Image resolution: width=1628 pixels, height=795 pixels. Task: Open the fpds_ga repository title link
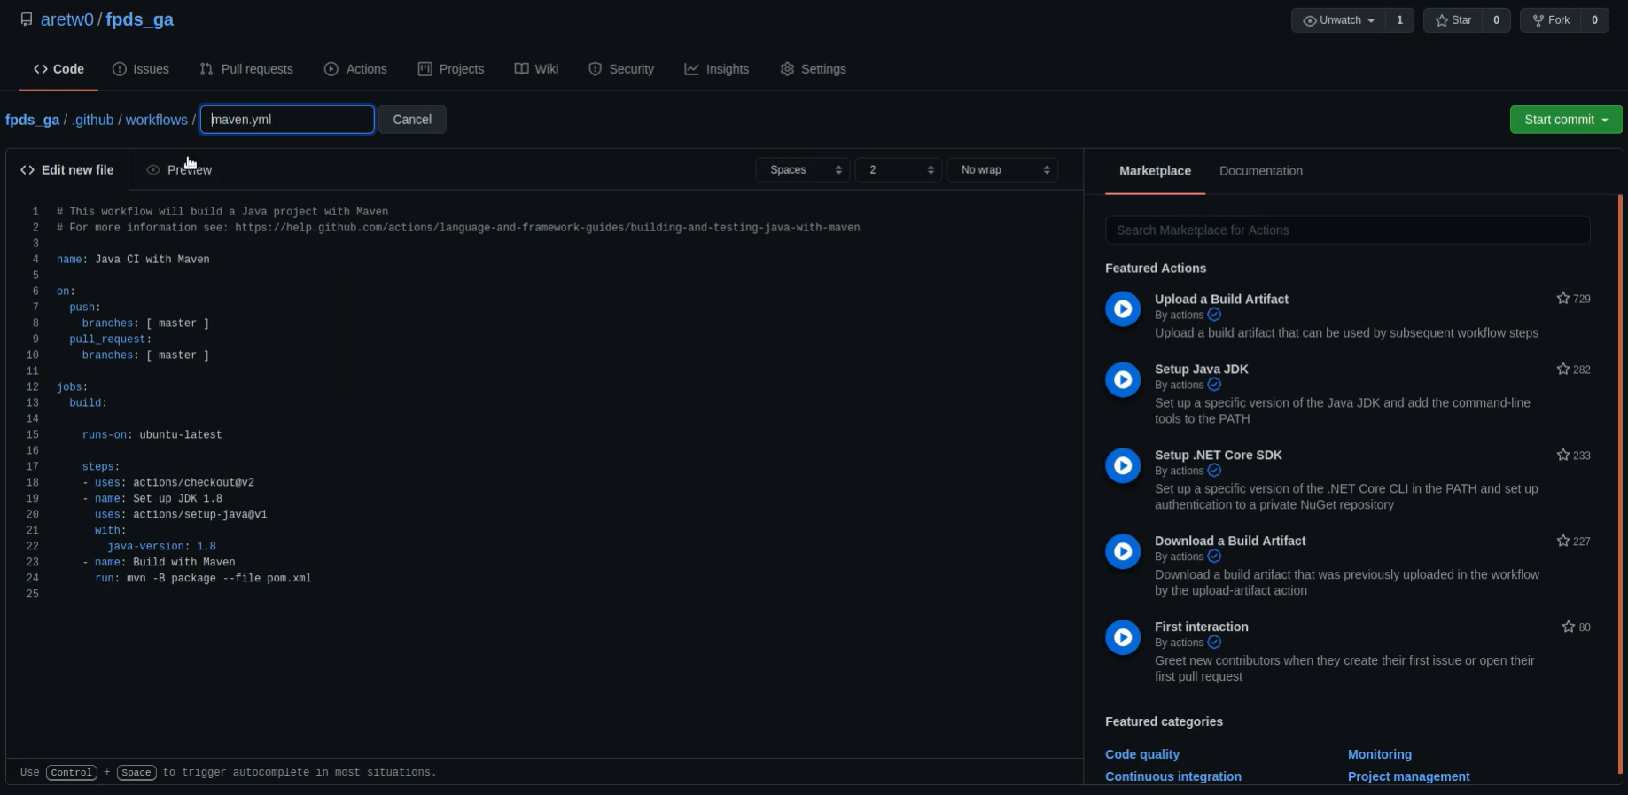[x=139, y=19]
